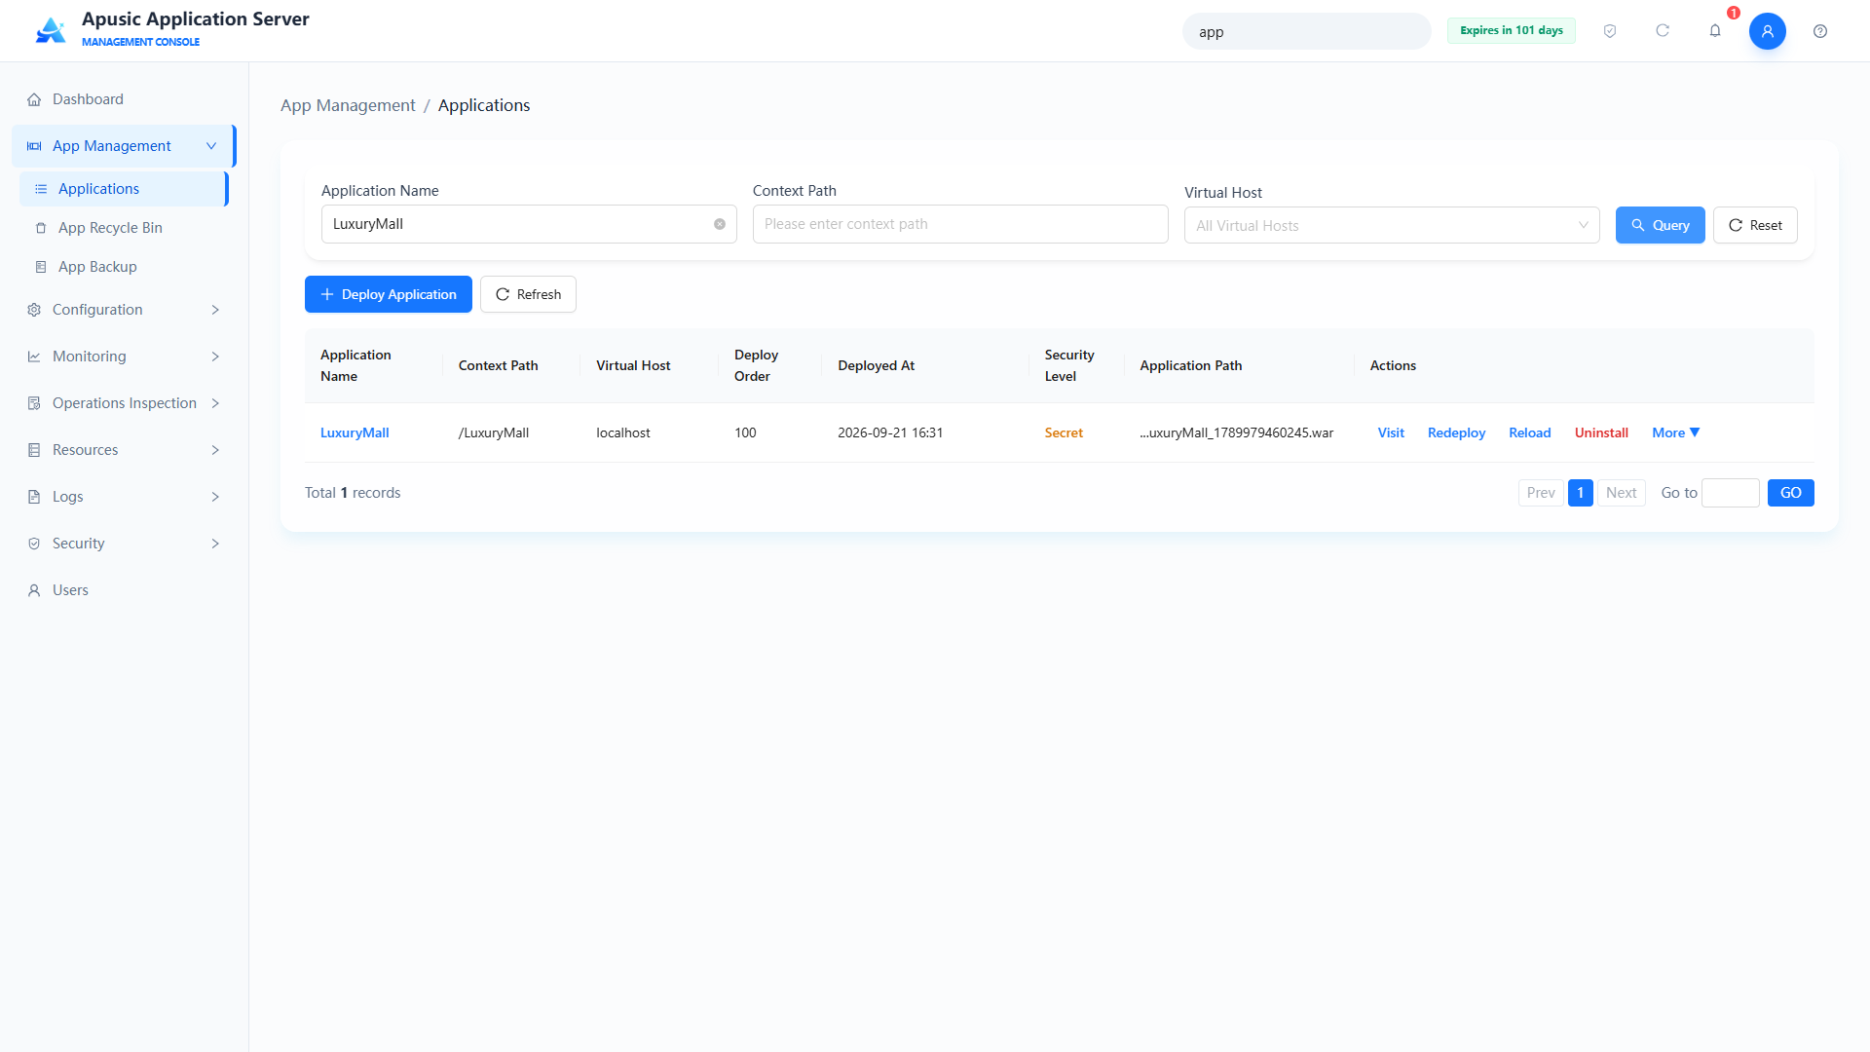Expand the Configuration submenu arrow
The width and height of the screenshot is (1870, 1052).
pyautogui.click(x=215, y=310)
